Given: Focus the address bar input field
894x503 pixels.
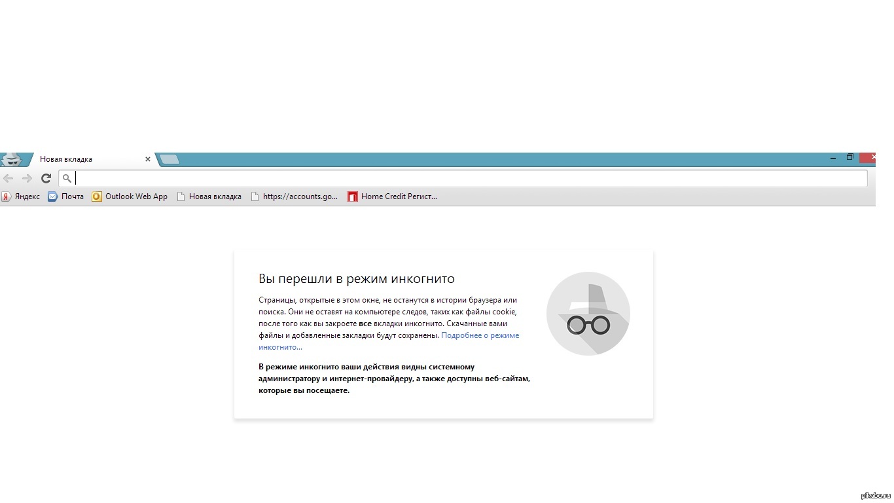Looking at the screenshot, I should click(x=458, y=178).
